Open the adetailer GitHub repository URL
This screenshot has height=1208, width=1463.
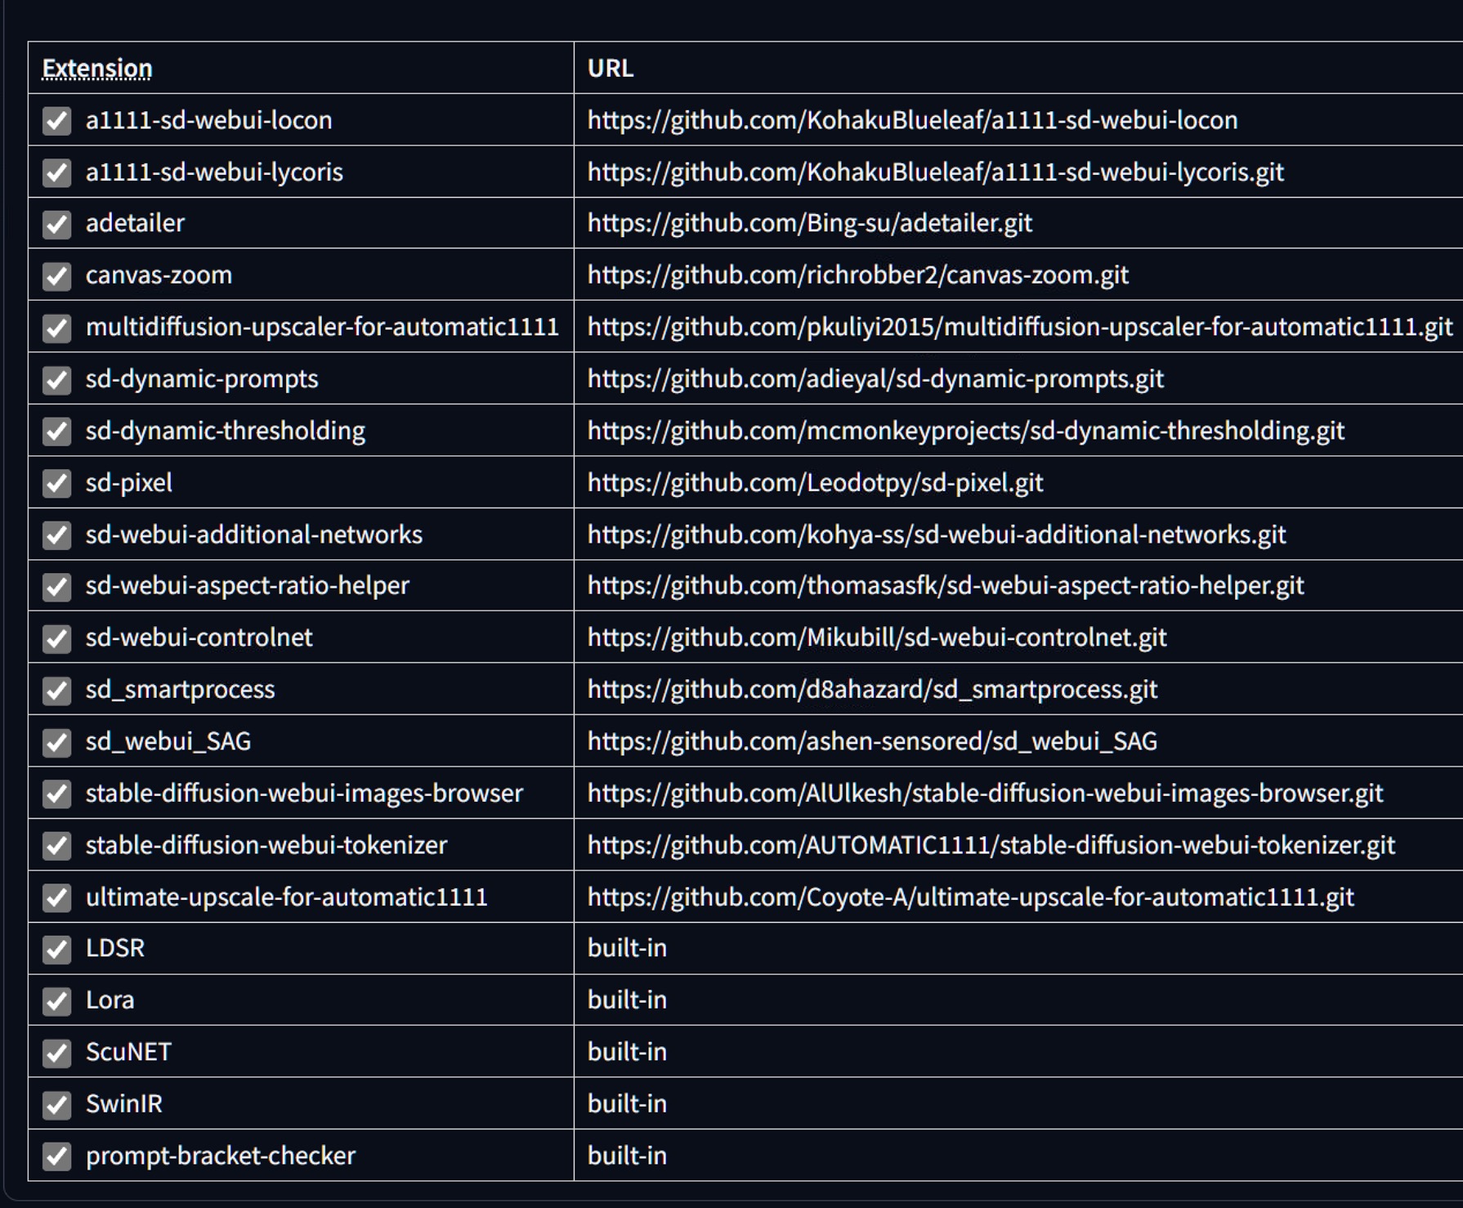808,223
